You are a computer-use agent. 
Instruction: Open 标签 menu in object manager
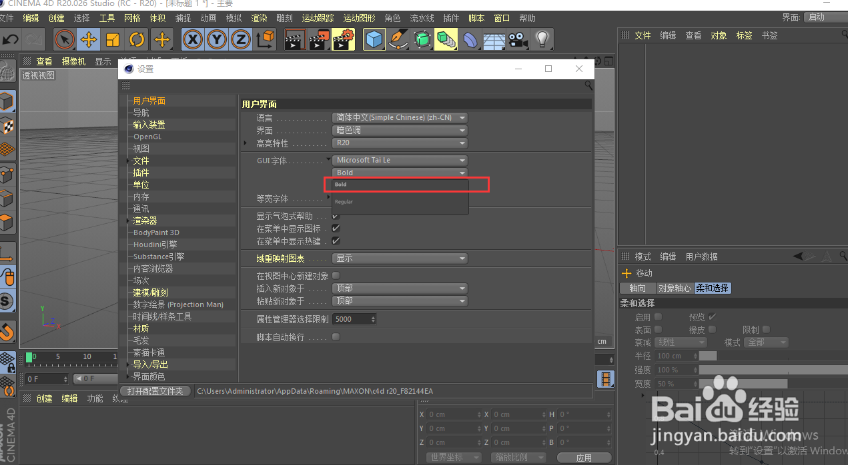(744, 35)
